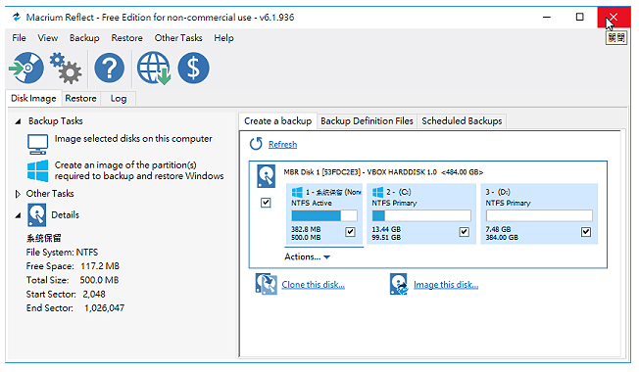Switch to the Log tab
Screen dimensions: 639x372
[119, 99]
